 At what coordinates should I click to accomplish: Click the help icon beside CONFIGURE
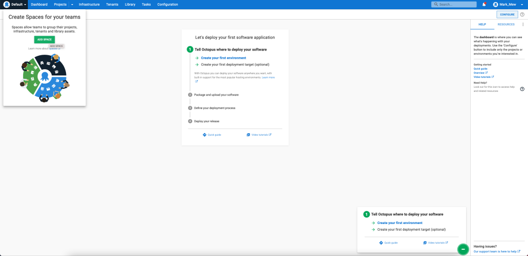[x=522, y=14]
